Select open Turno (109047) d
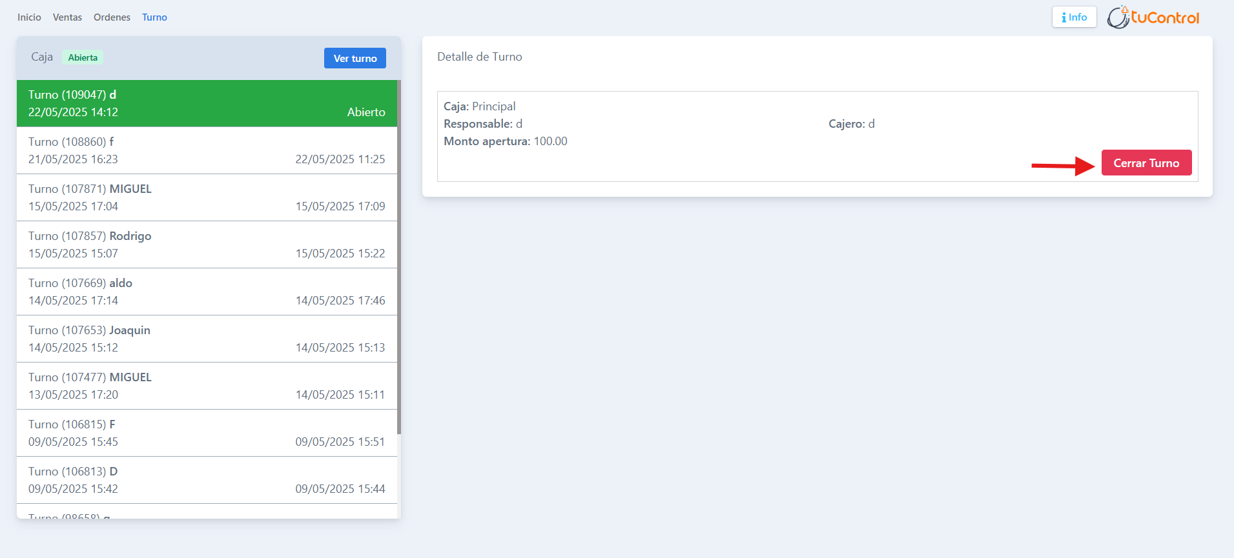Screen dimensions: 1234x558 point(207,103)
